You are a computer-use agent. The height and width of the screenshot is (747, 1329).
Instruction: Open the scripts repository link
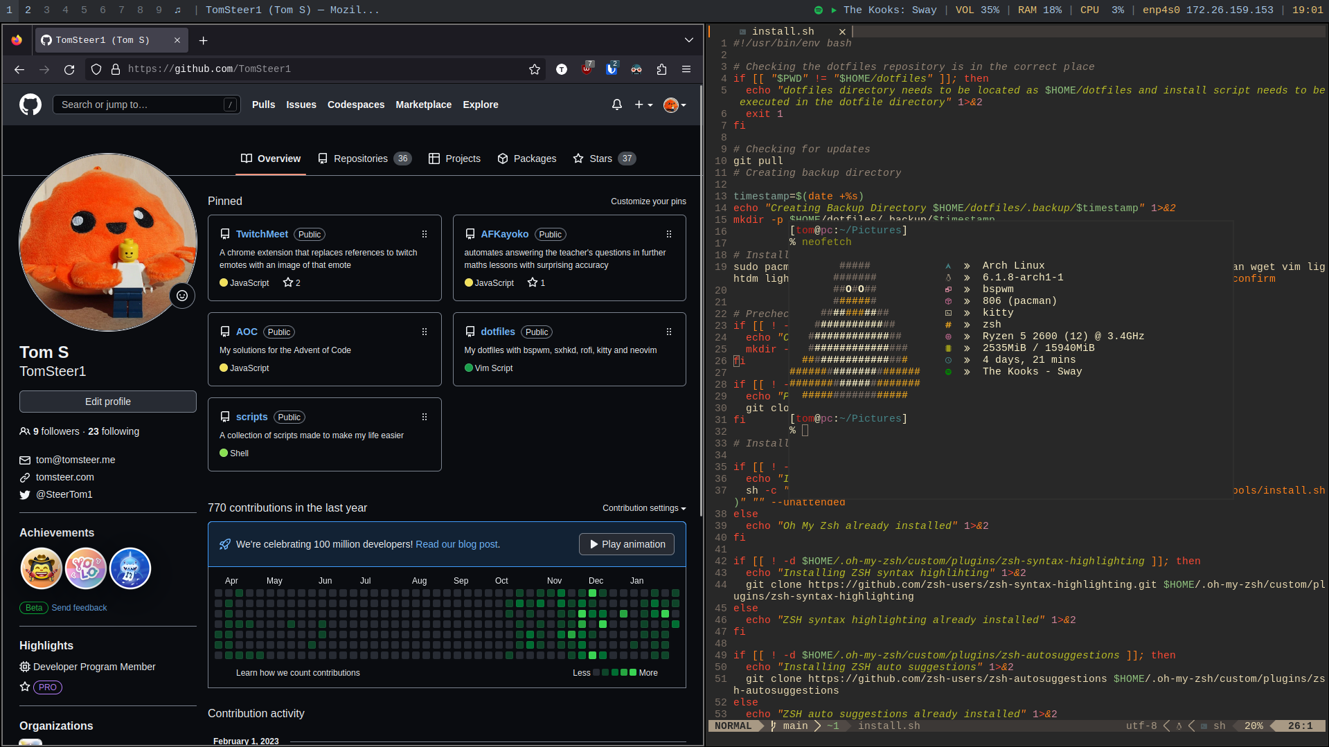click(x=251, y=417)
